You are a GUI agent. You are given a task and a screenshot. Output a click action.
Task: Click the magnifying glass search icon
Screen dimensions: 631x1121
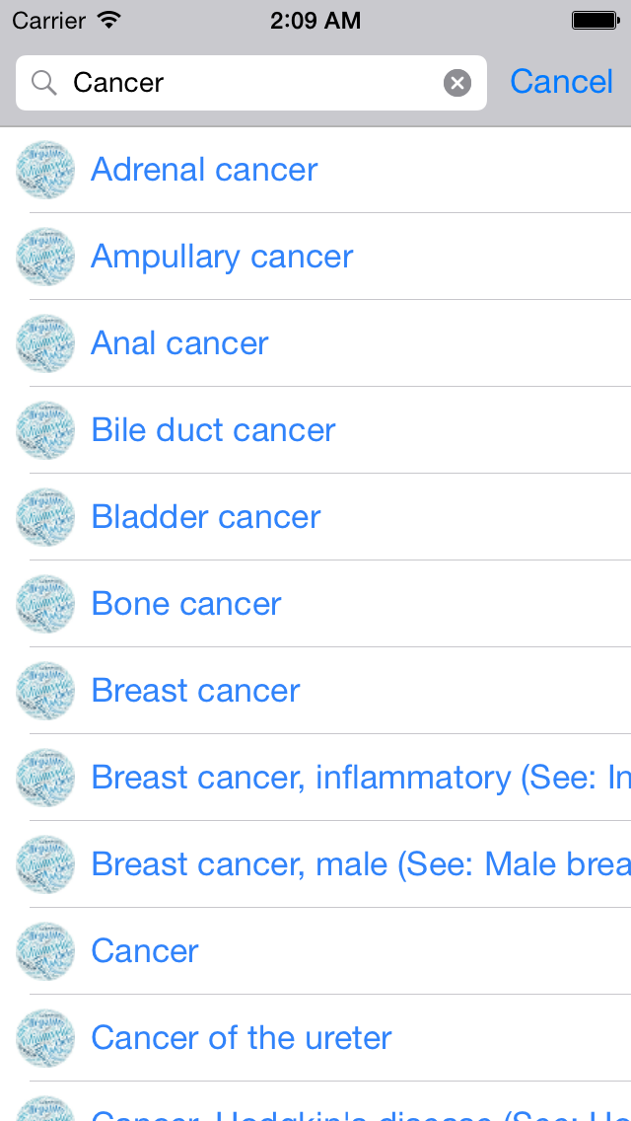43,83
